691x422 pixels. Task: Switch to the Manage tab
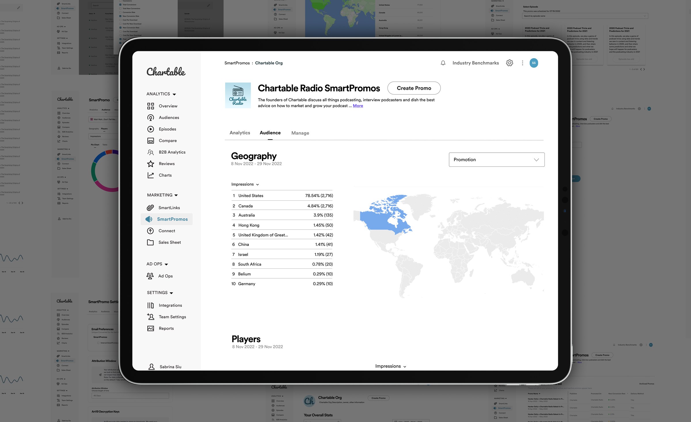point(300,133)
